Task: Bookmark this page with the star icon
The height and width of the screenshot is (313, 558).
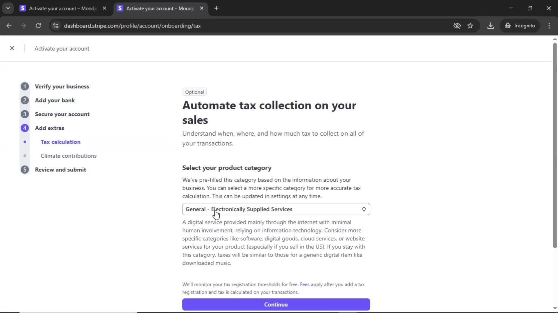Action: tap(470, 26)
